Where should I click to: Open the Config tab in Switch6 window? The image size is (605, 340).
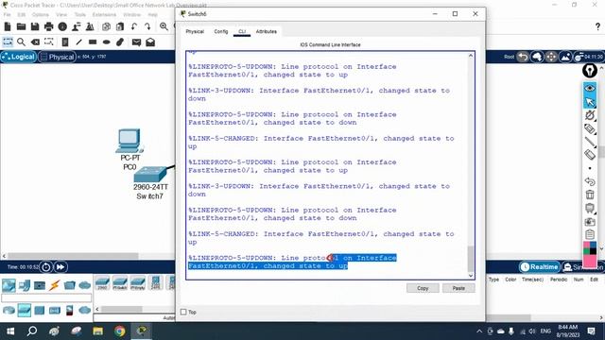(221, 31)
